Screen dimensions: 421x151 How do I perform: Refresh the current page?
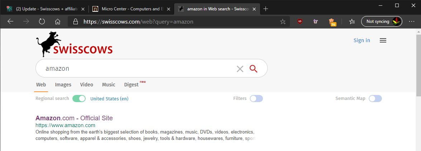(42, 21)
